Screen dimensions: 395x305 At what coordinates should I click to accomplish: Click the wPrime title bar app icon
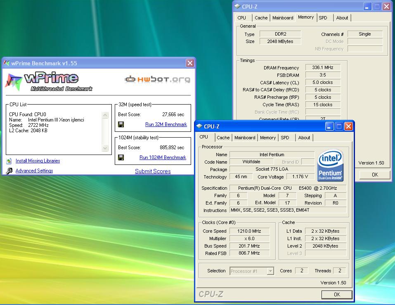pos(7,63)
